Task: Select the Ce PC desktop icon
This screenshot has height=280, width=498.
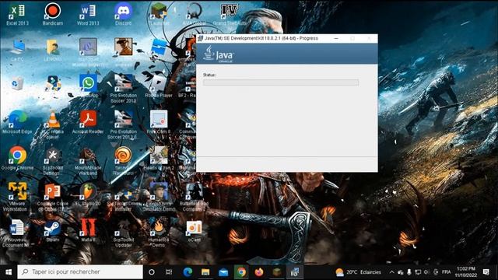Action: (17, 50)
